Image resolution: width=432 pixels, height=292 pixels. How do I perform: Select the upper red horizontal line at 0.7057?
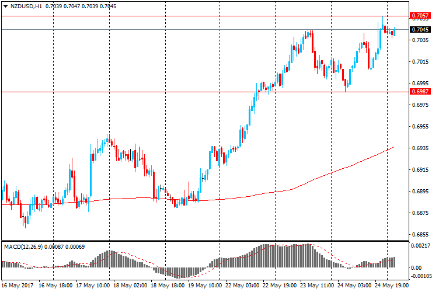point(205,16)
